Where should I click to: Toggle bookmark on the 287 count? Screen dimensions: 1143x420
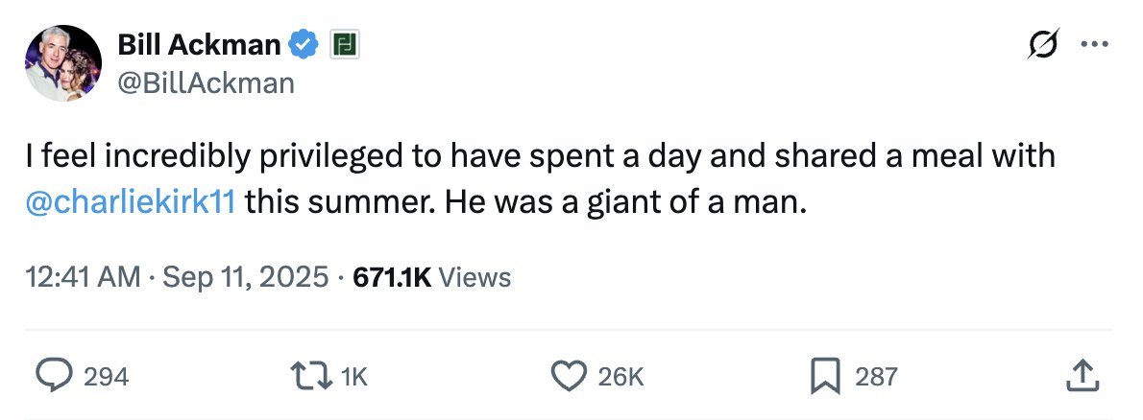click(875, 377)
